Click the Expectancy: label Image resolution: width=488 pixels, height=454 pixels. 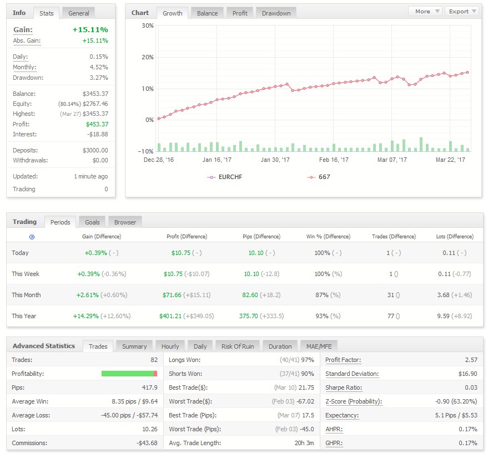[x=342, y=415]
